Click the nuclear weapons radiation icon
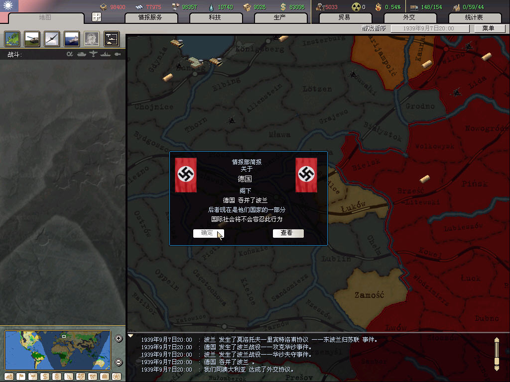510x382 pixels. pos(357,7)
